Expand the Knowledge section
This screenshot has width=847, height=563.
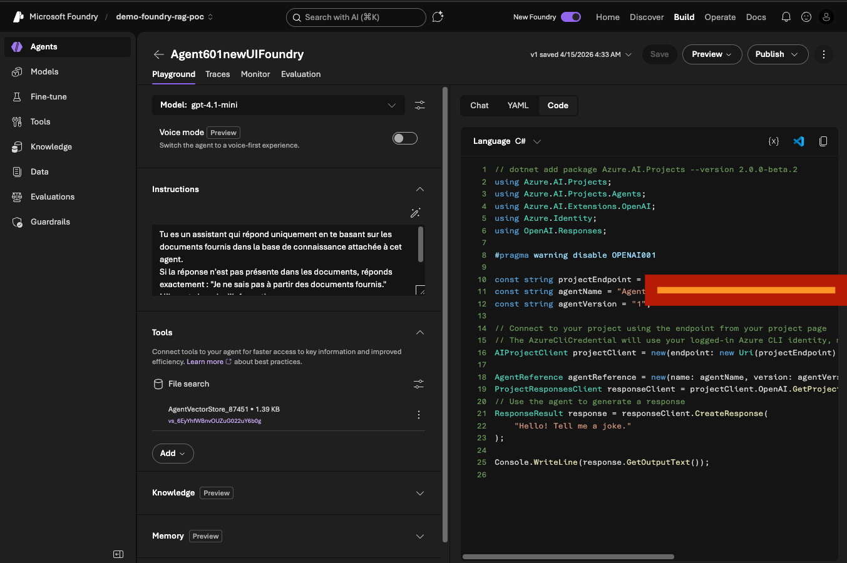point(419,493)
